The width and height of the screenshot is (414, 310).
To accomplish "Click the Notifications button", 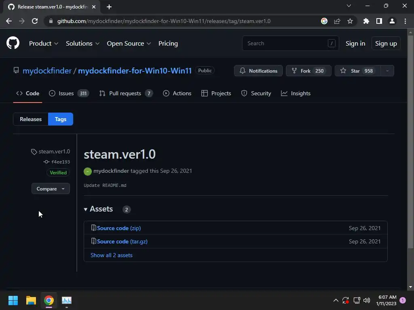I will tap(258, 71).
